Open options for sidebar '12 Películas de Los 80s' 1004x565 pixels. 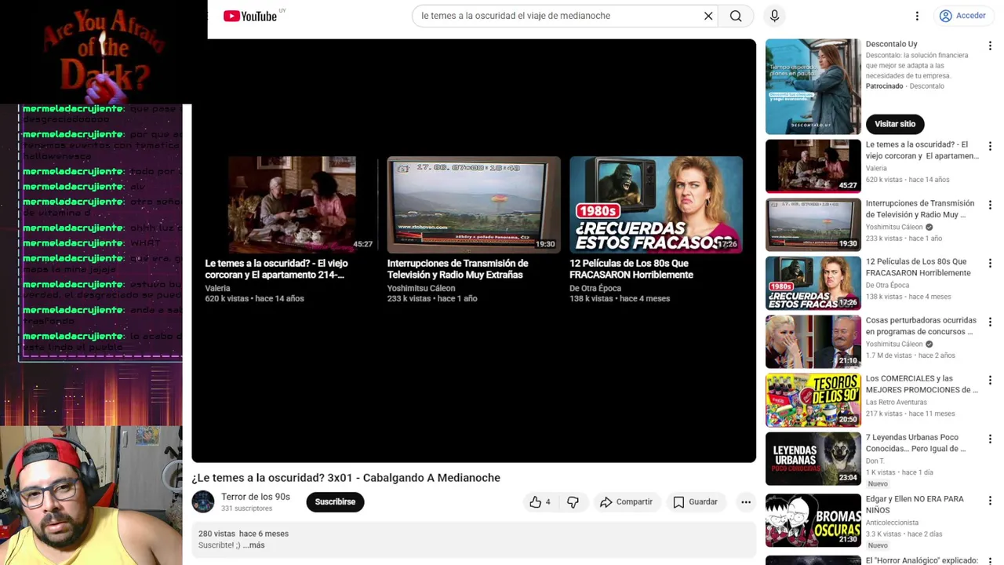990,264
